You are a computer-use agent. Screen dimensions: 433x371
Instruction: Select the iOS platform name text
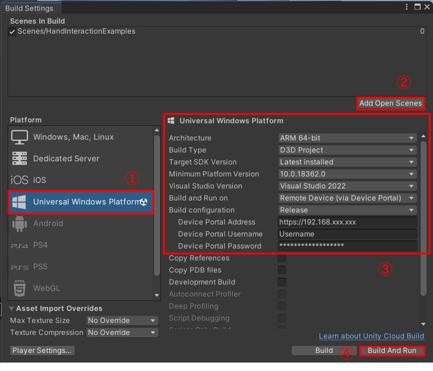pyautogui.click(x=40, y=180)
